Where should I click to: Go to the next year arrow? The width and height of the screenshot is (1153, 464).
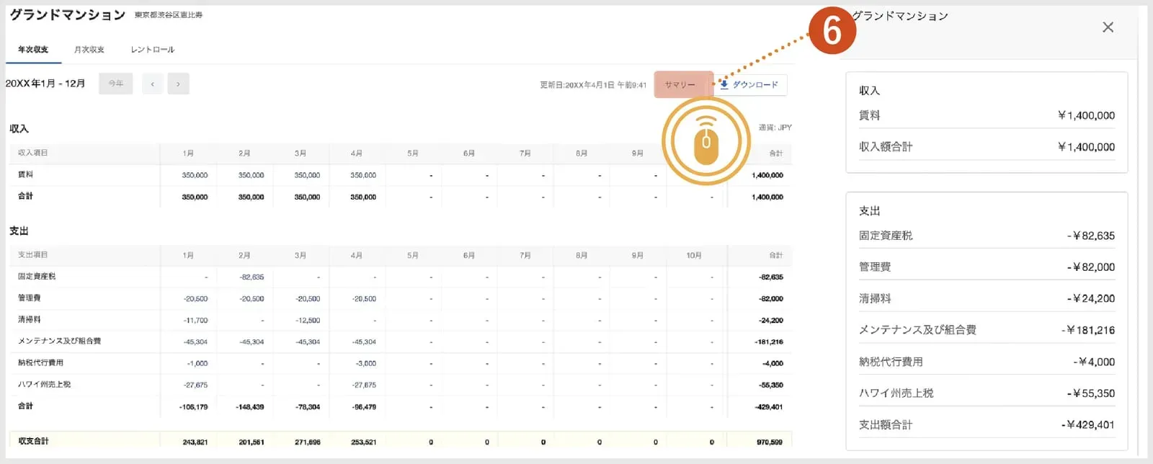[178, 84]
